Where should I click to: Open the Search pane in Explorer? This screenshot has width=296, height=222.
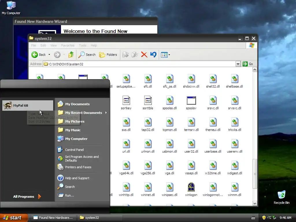pyautogui.click(x=87, y=55)
